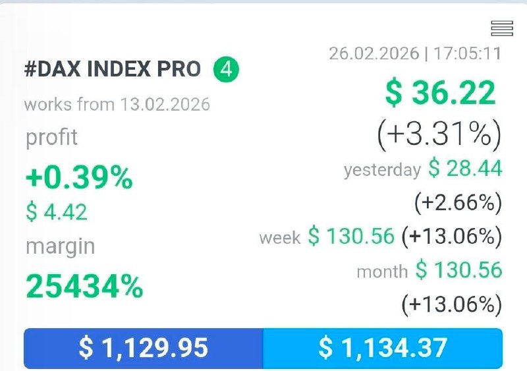Image resolution: width=527 pixels, height=371 pixels.
Task: Click the 'month' label
Action: 382,271
